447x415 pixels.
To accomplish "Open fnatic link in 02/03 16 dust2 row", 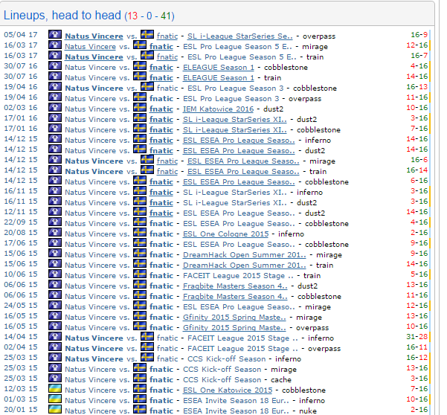I will [161, 109].
